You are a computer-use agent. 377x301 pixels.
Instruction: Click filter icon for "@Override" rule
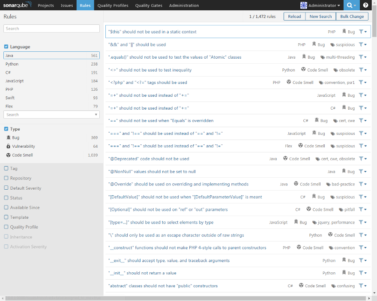click(x=361, y=184)
